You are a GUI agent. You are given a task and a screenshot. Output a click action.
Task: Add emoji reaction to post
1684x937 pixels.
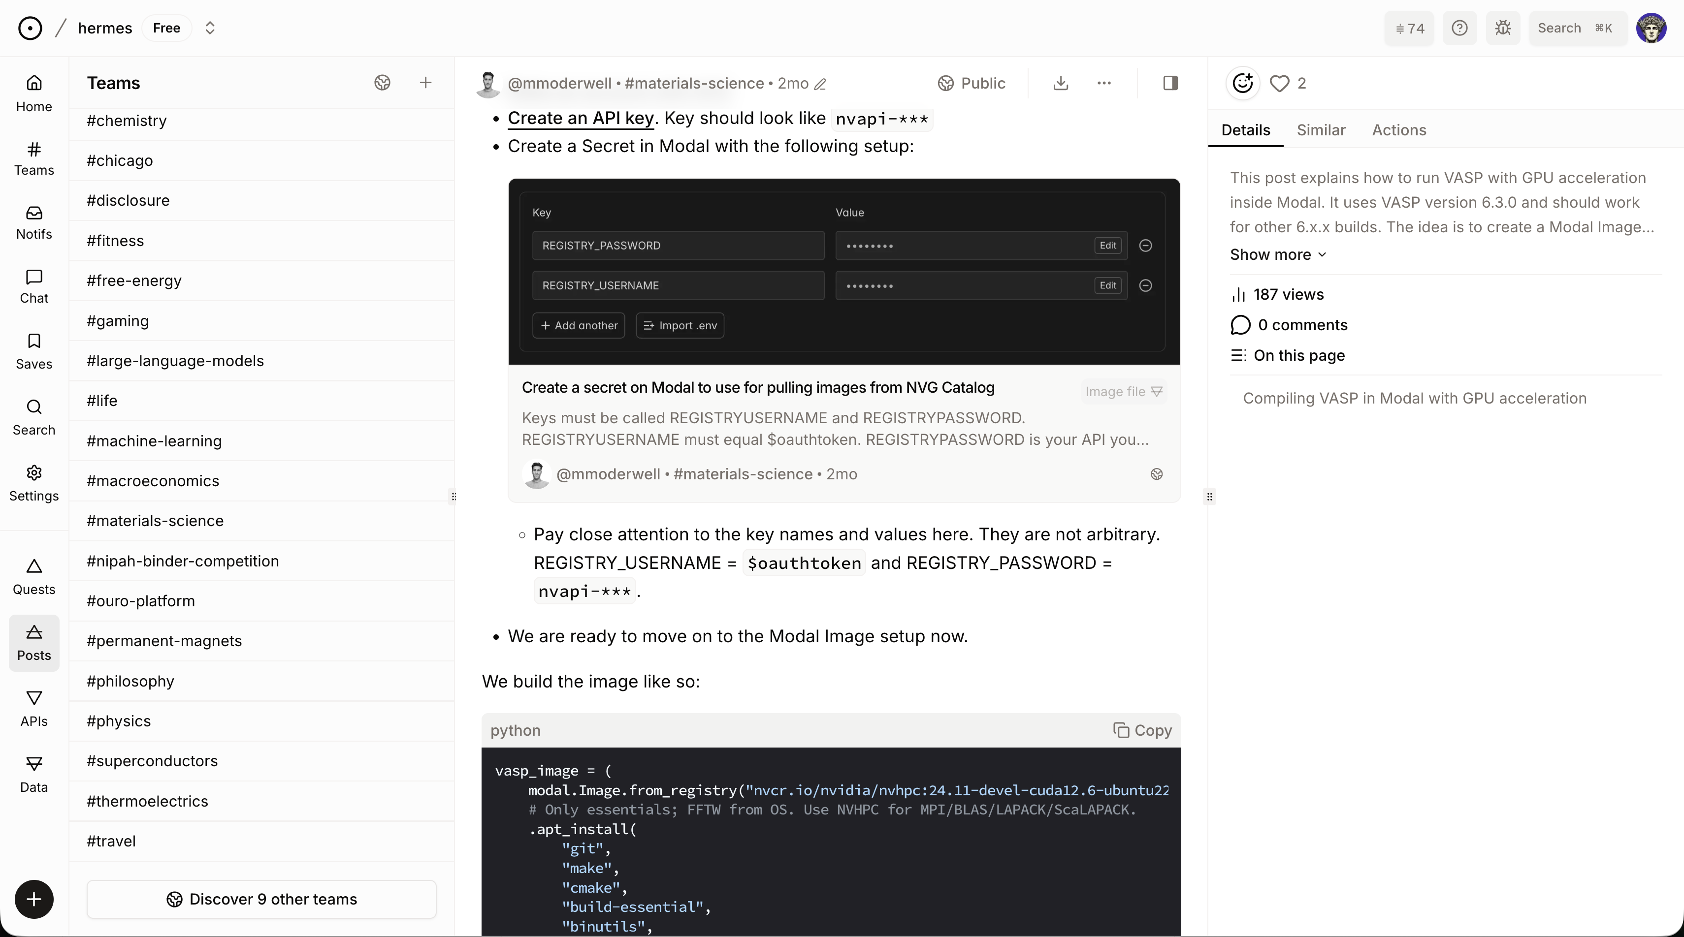click(x=1242, y=83)
